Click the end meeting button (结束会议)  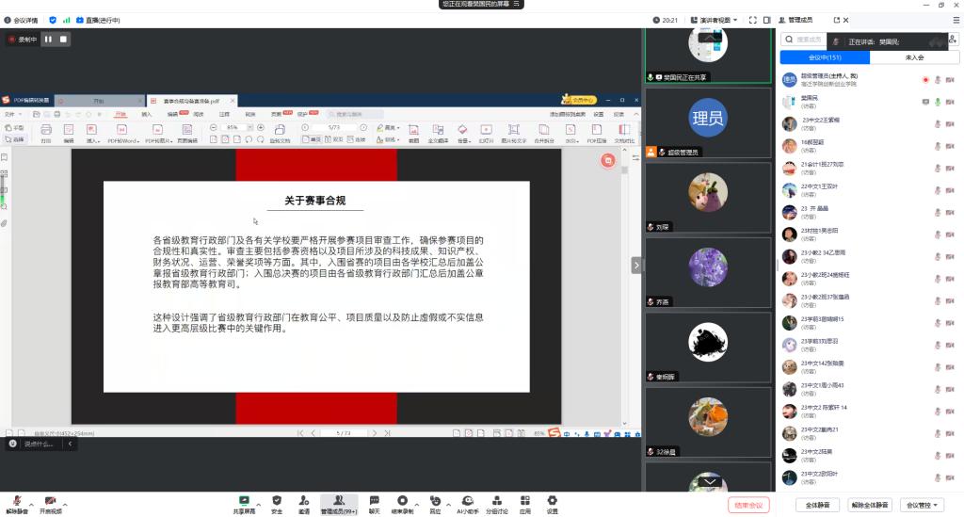(750, 505)
